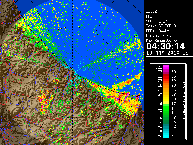
Task: Pick the orange swatch in reflectivity scale
Action: (x=166, y=85)
